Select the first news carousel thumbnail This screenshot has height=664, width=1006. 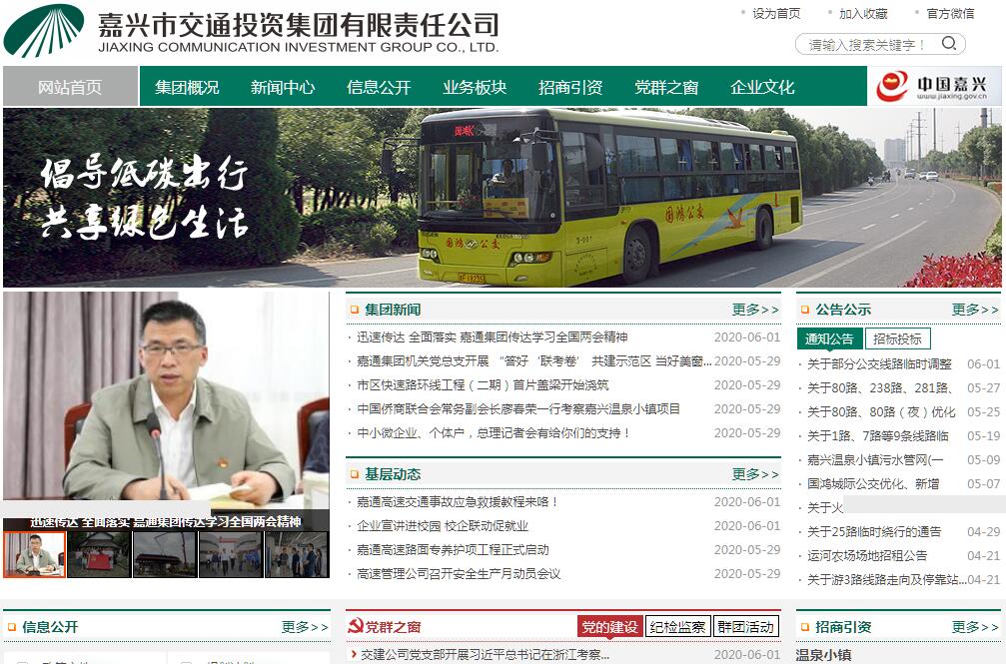(35, 555)
